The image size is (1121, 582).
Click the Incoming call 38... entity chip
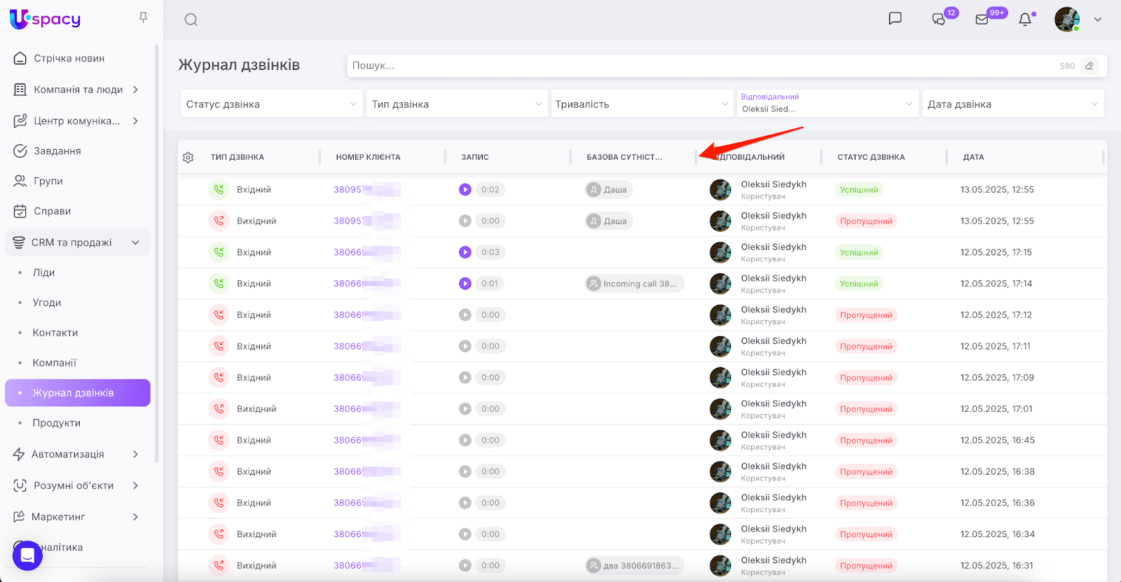click(x=635, y=284)
